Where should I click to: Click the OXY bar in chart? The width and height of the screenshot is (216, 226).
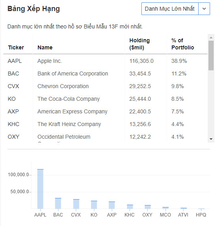148,207
